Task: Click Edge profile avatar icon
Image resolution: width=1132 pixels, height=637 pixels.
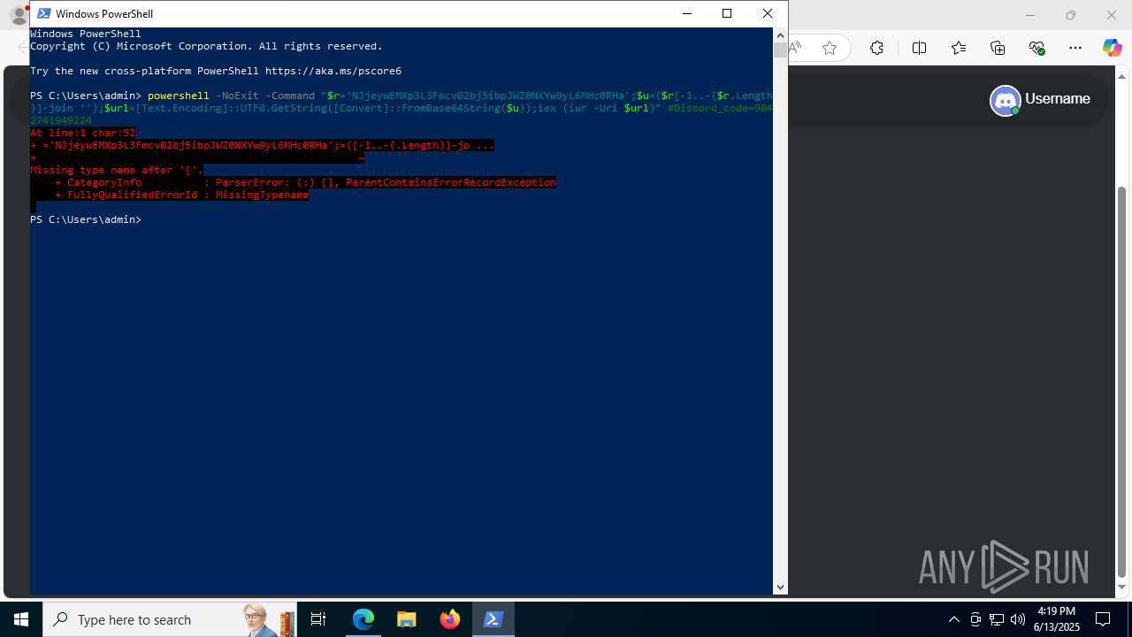Action: coord(18,15)
